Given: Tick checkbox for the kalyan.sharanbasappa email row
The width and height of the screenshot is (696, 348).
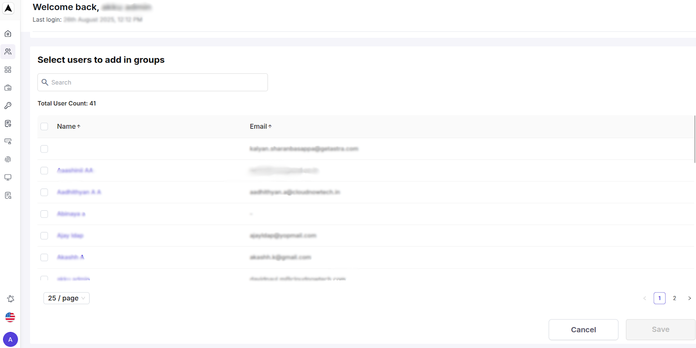Looking at the screenshot, I should pyautogui.click(x=44, y=149).
